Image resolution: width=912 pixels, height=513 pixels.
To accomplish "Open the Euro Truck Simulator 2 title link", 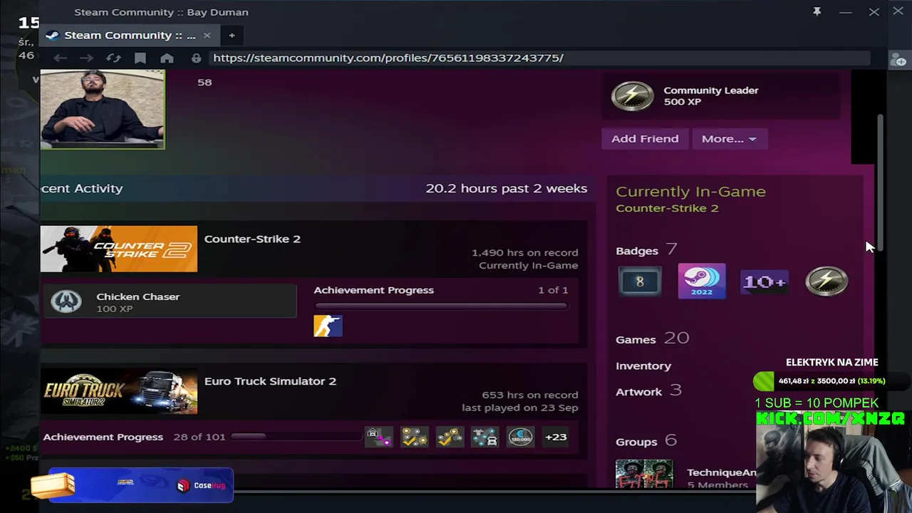I will pyautogui.click(x=270, y=381).
